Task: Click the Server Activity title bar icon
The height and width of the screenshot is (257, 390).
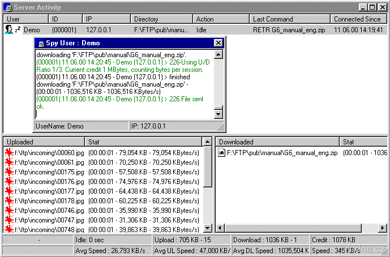Action: tap(7, 7)
